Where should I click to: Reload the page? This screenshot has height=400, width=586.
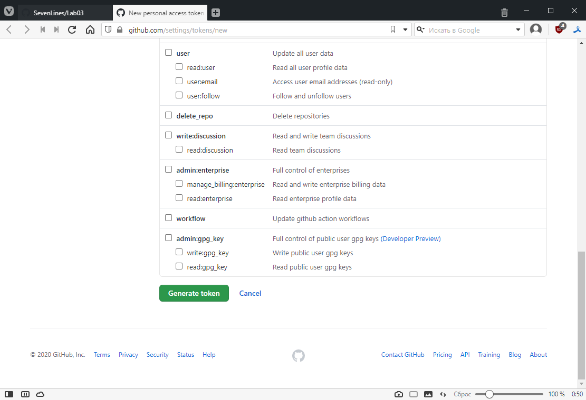tap(72, 29)
